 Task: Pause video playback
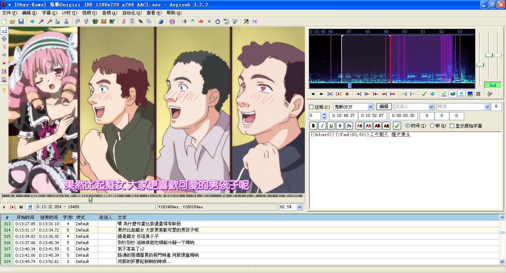pyautogui.click(x=21, y=207)
